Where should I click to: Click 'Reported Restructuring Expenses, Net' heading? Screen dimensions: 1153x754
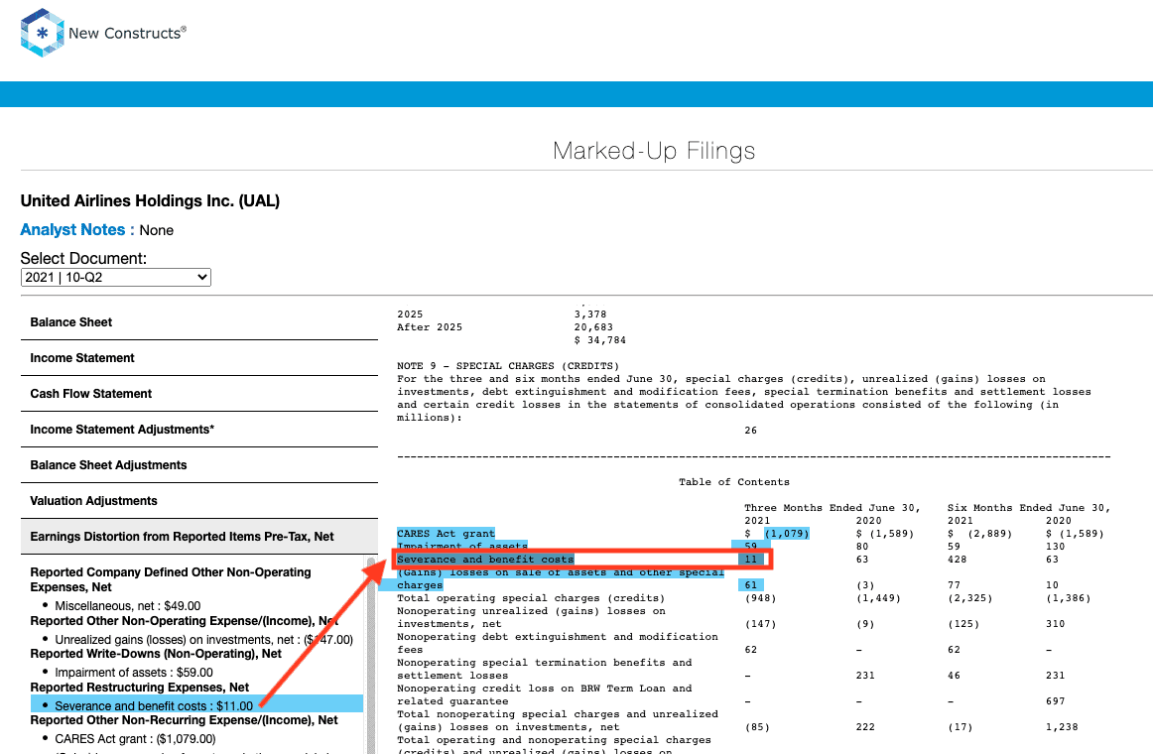140,688
